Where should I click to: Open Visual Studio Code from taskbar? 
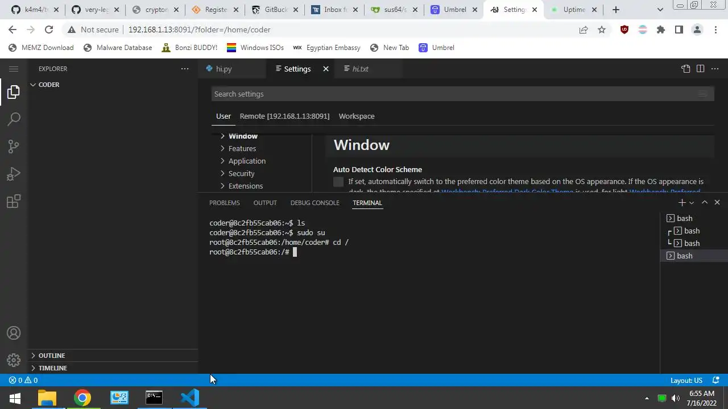189,398
